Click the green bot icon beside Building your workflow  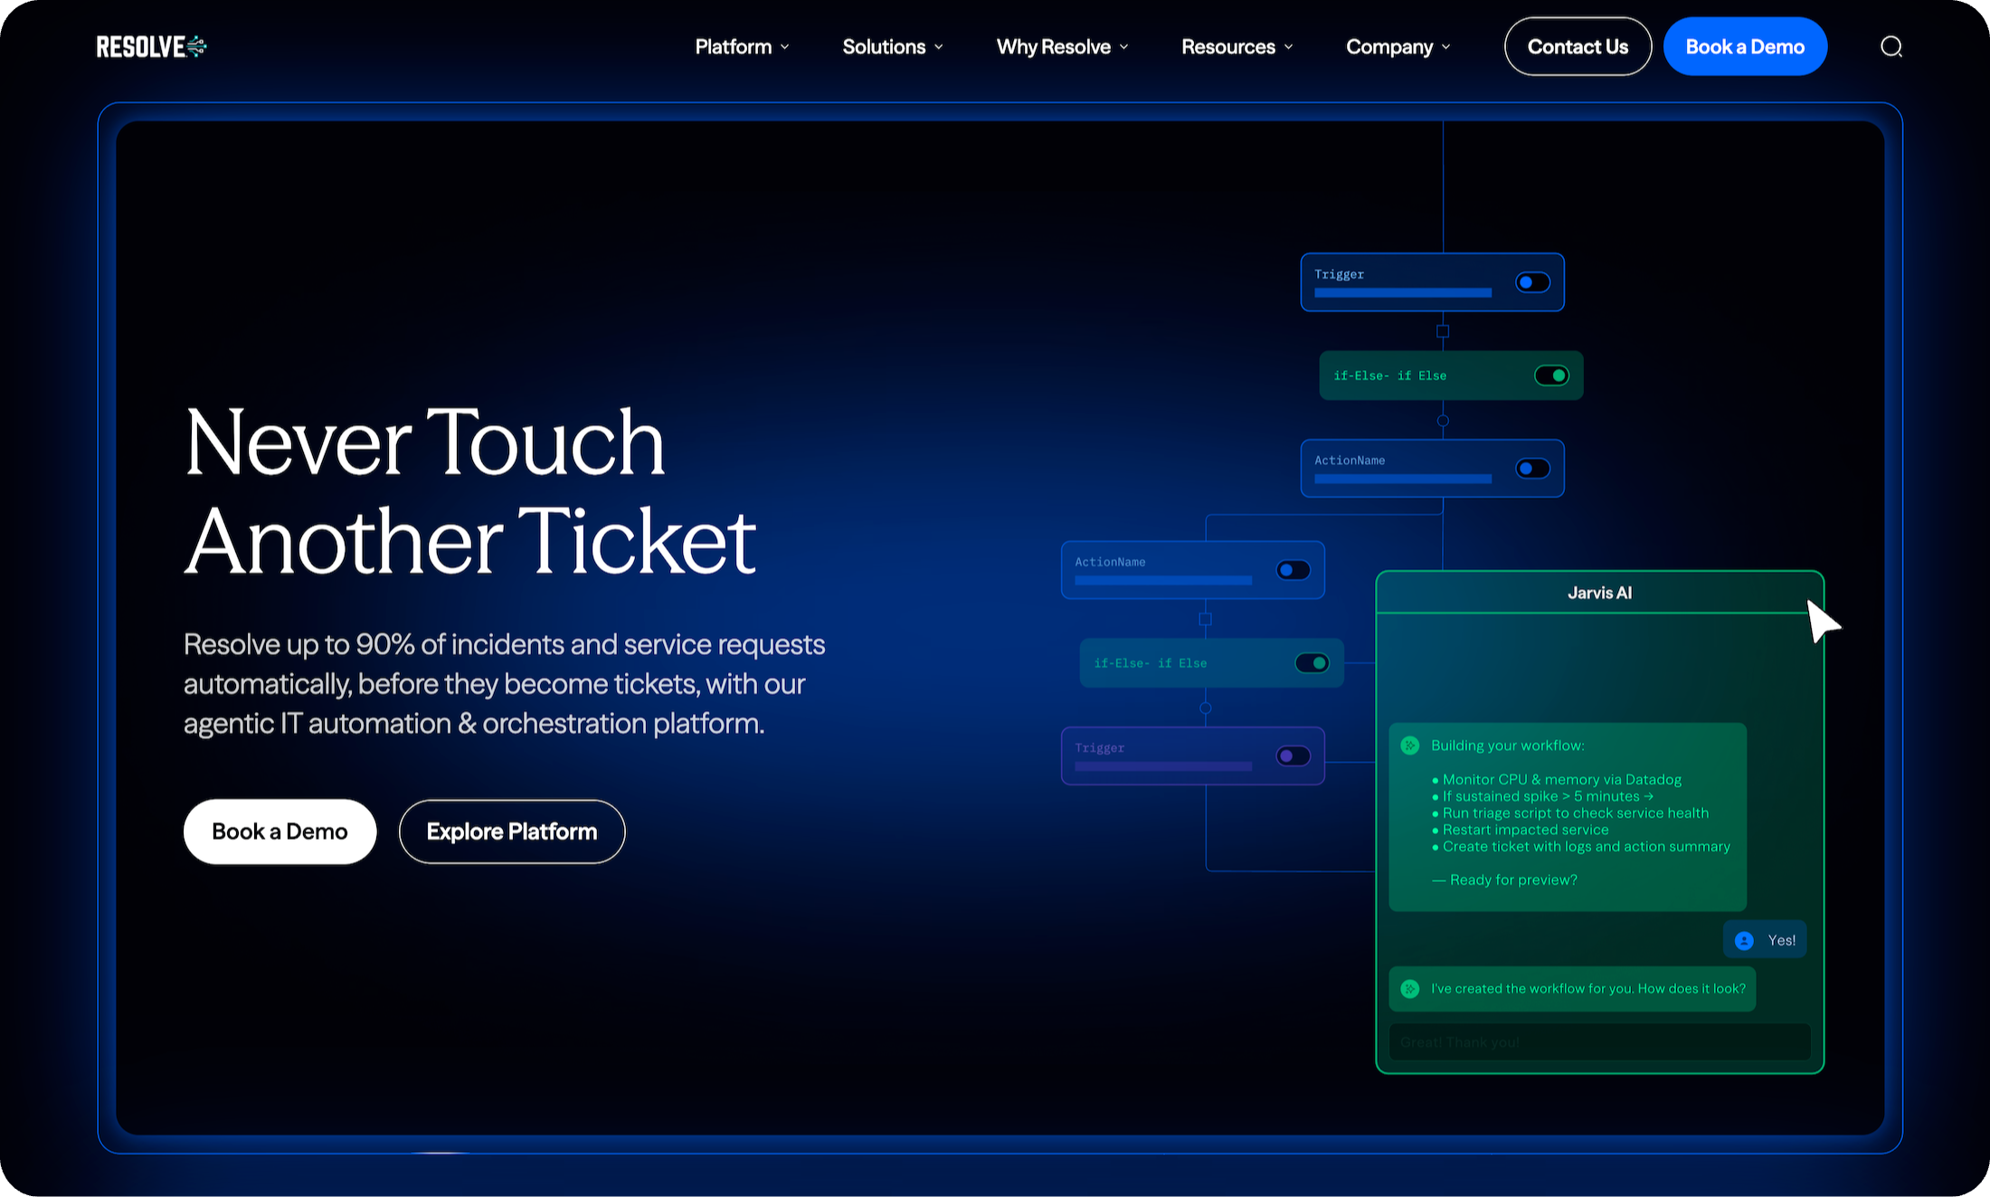pyautogui.click(x=1409, y=746)
